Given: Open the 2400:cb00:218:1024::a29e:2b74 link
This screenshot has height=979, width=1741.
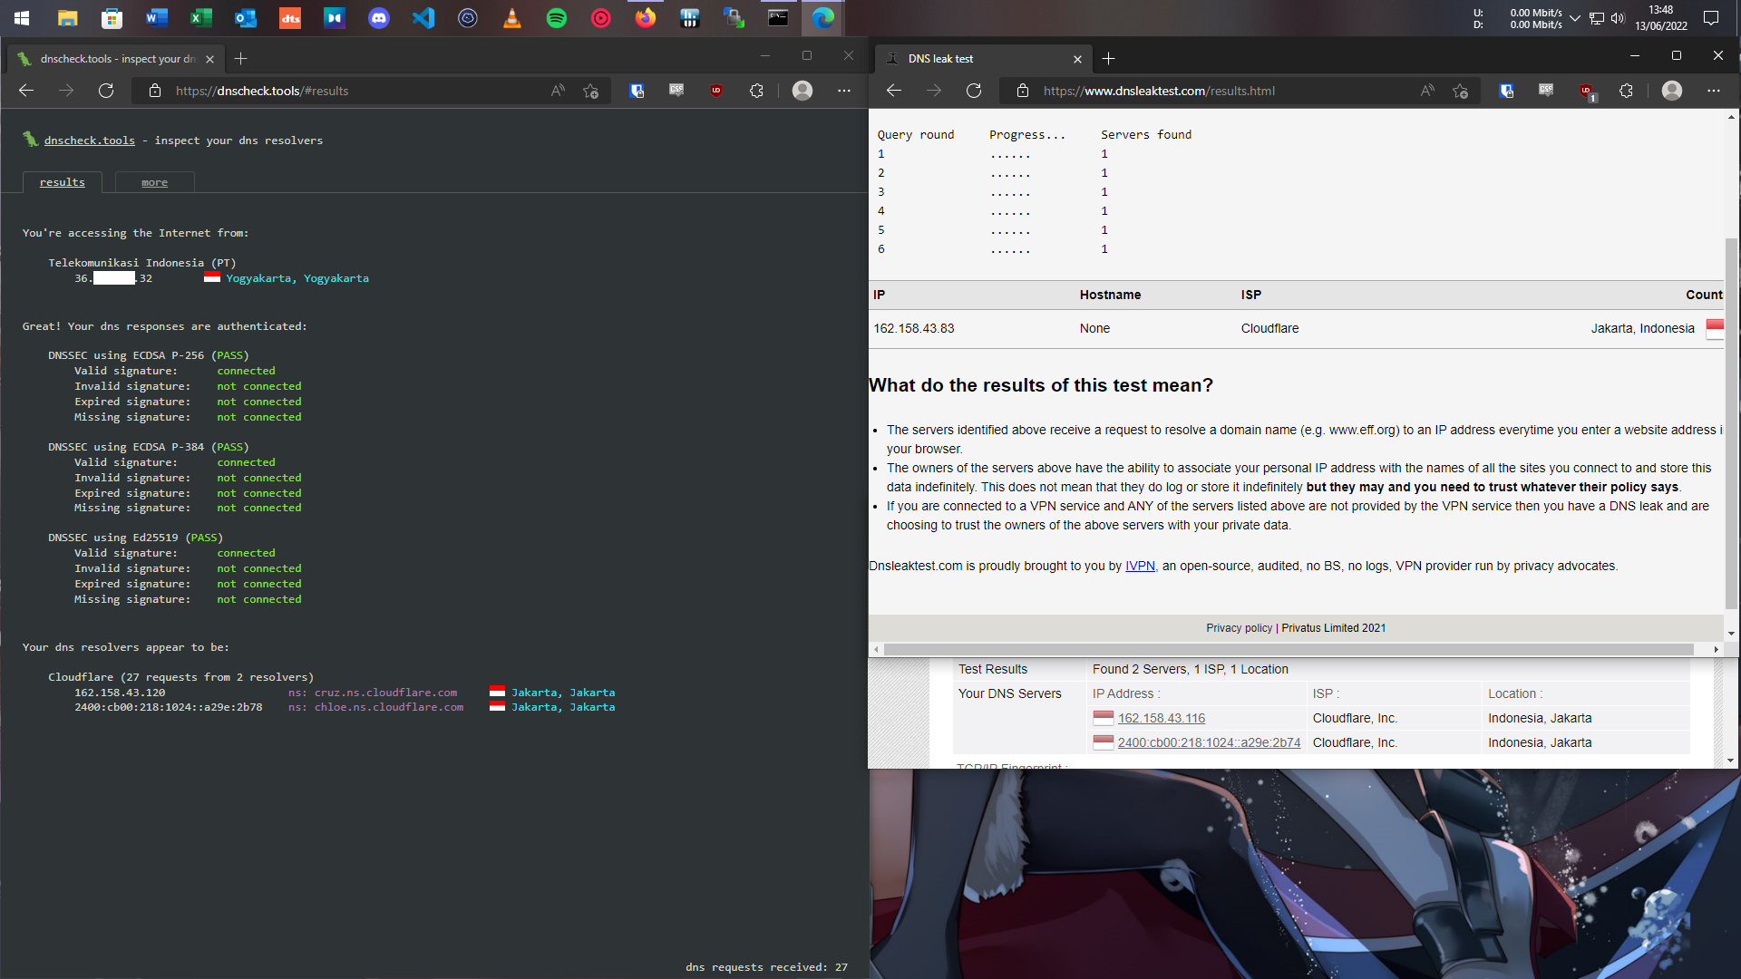Looking at the screenshot, I should (x=1209, y=742).
